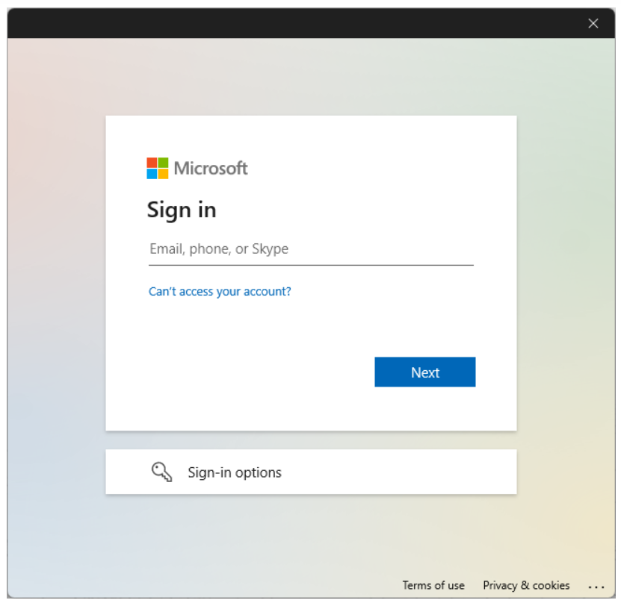Open the Sign-in options panel

pos(311,472)
